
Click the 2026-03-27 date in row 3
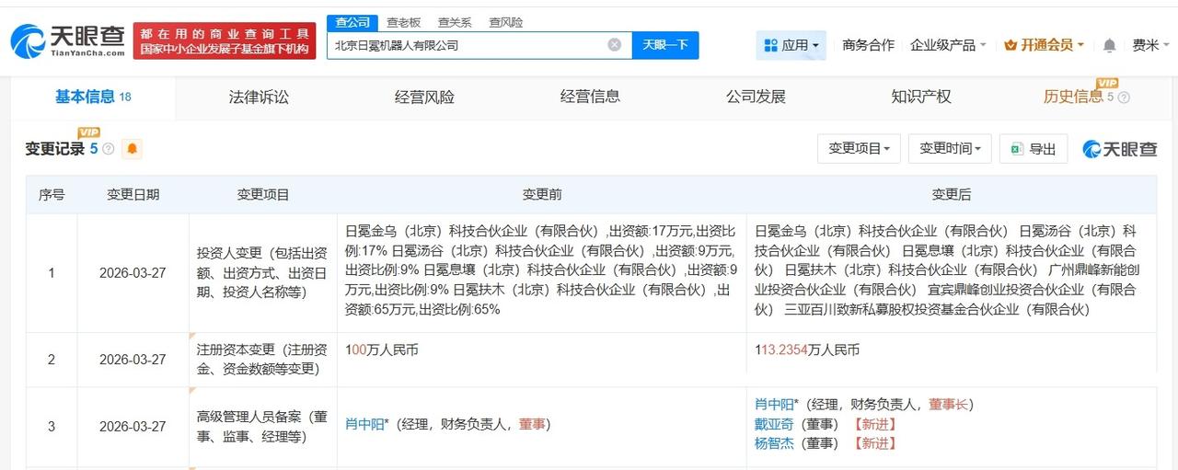tap(133, 427)
